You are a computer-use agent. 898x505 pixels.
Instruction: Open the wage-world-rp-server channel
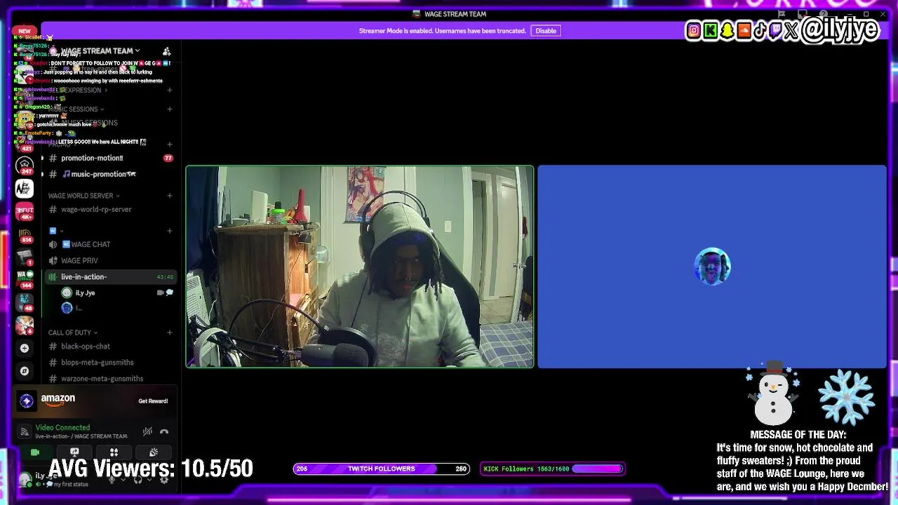(110, 209)
